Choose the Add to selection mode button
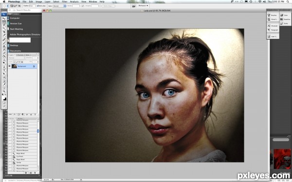The image size is (292, 182). (x=14, y=6)
